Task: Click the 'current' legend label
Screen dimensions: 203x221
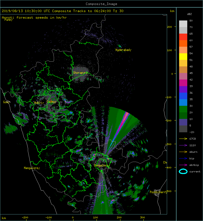Action: [x=195, y=172]
